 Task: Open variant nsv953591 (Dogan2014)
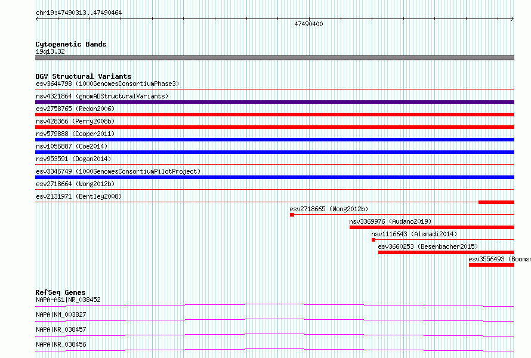pos(73,159)
